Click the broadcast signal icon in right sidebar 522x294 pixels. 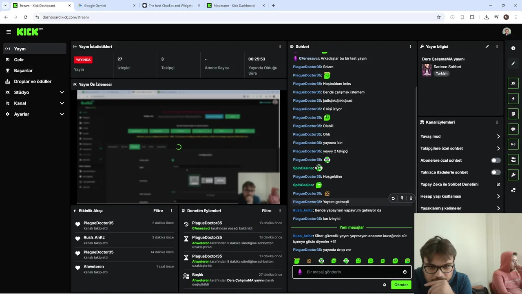click(x=513, y=144)
